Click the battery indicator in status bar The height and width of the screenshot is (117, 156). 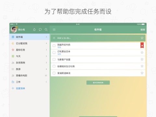(143, 24)
